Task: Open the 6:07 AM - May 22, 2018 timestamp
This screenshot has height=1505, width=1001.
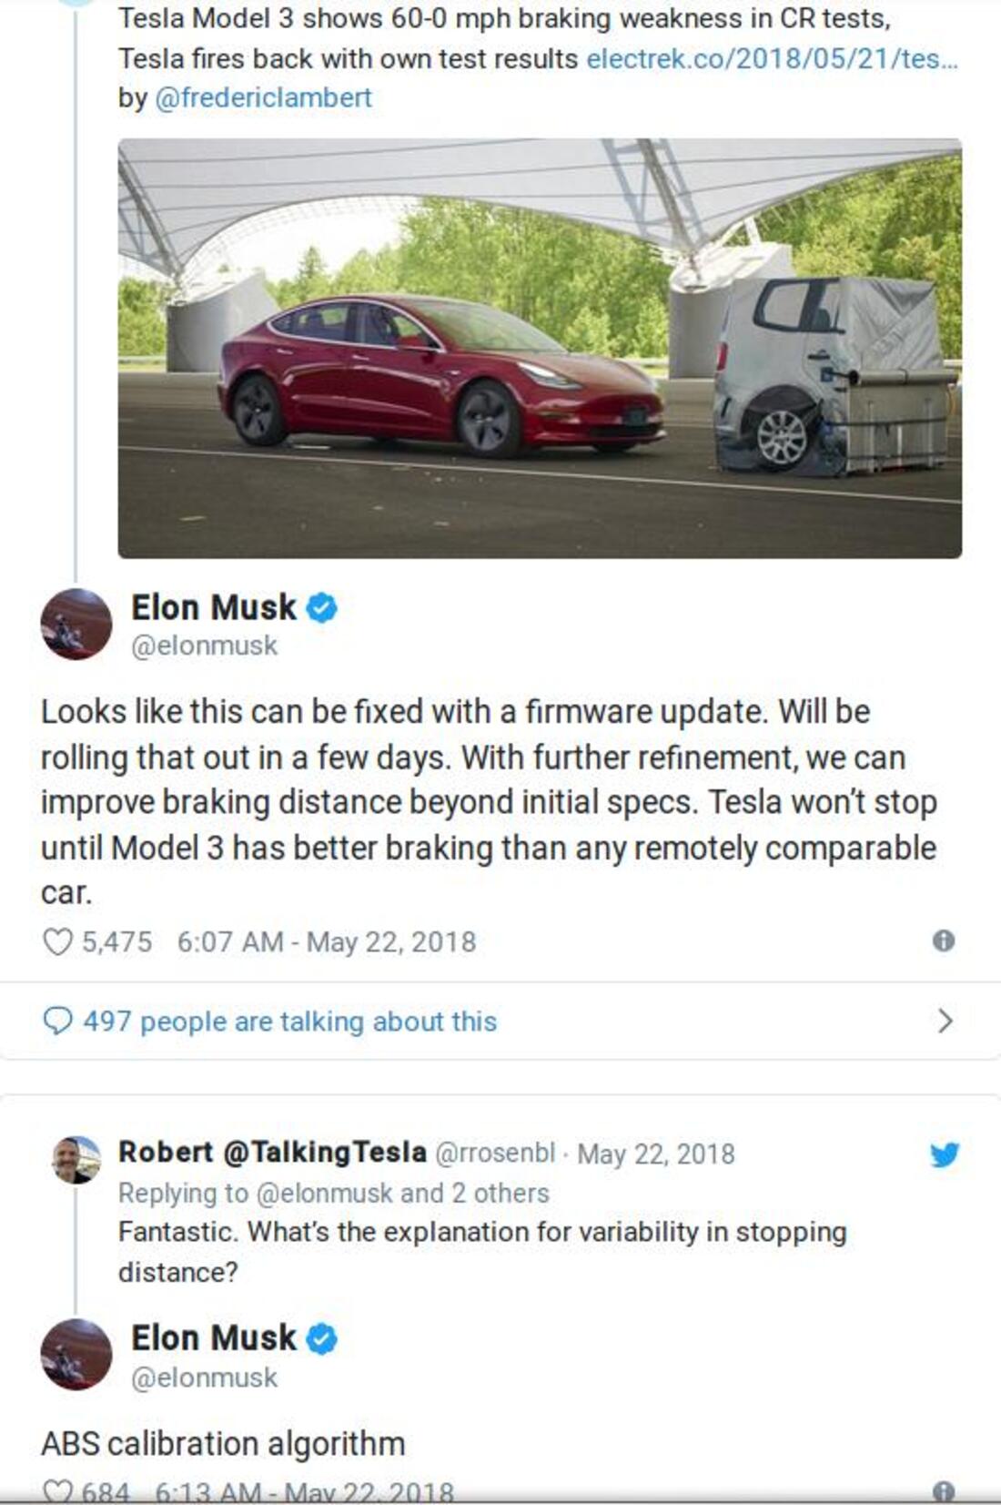Action: tap(326, 941)
